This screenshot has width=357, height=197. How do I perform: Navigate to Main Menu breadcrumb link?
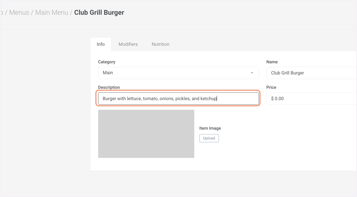tap(52, 13)
